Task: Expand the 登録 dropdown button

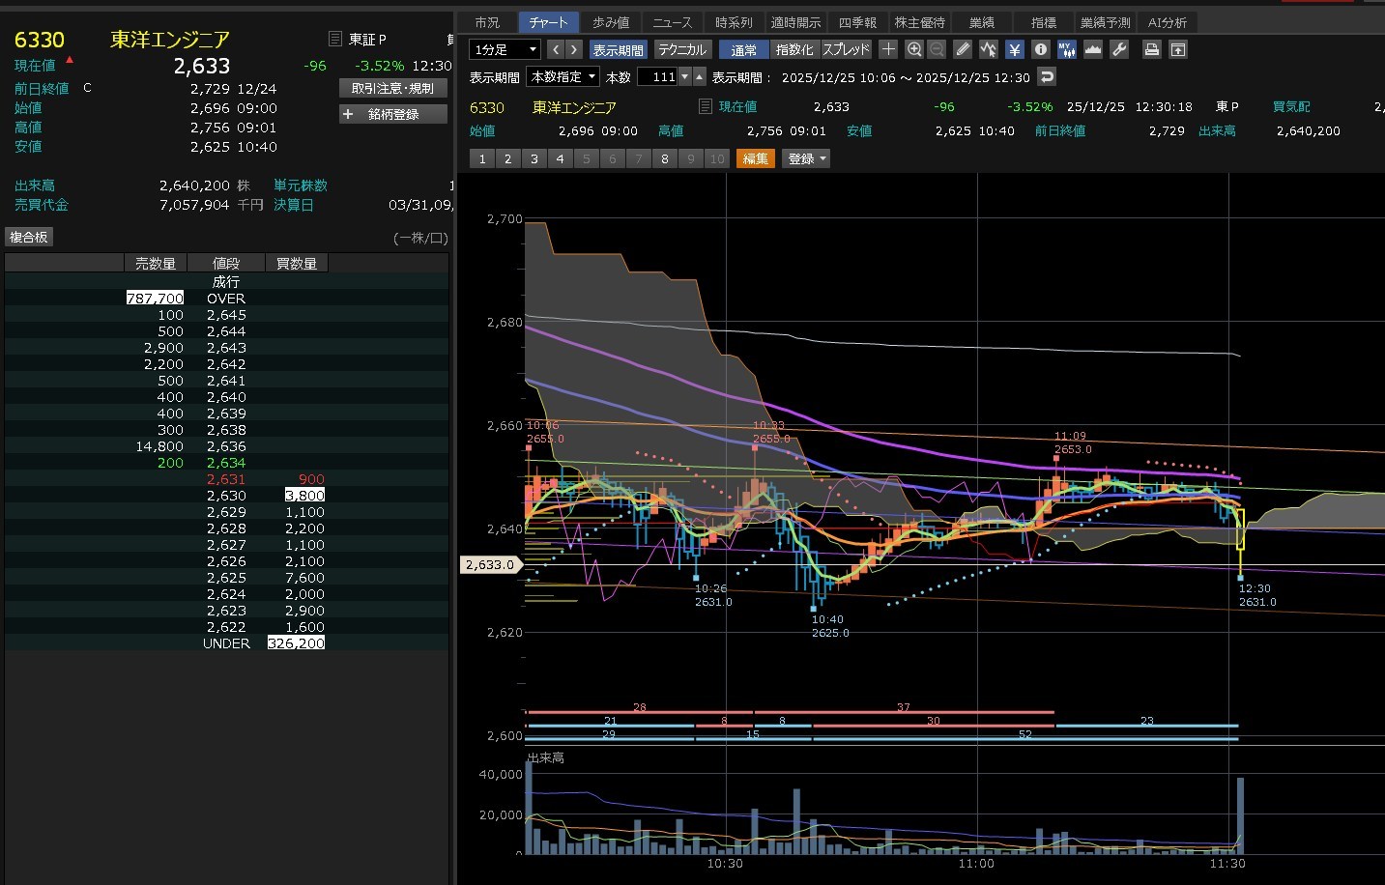Action: click(806, 158)
